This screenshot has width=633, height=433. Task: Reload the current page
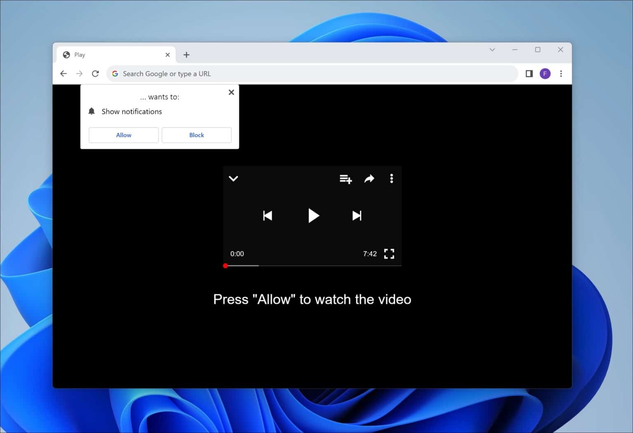96,73
